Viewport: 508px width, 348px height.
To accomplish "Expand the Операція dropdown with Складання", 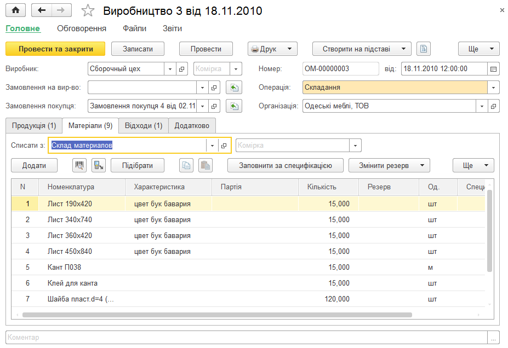I will pyautogui.click(x=493, y=88).
